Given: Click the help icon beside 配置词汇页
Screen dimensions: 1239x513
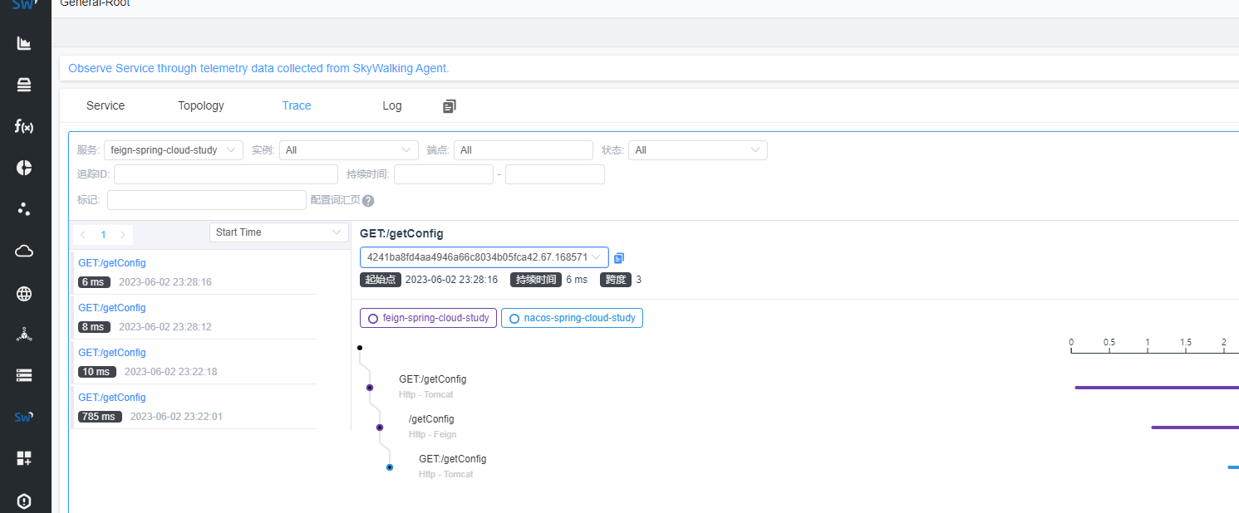Looking at the screenshot, I should click(x=368, y=201).
